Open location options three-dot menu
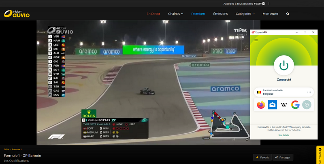Image resolution: width=324 pixels, height=164 pixels. (309, 92)
